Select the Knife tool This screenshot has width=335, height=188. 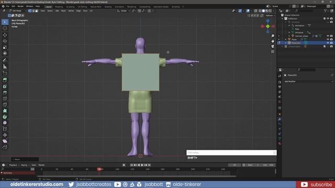click(5, 104)
